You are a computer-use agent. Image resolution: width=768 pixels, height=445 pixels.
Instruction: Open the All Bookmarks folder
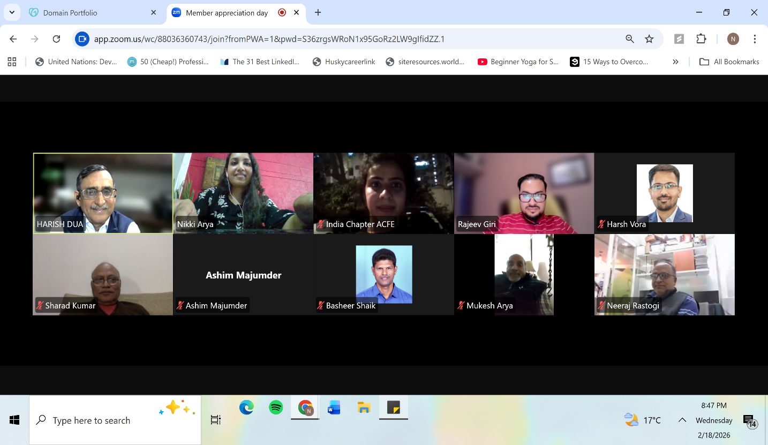click(x=729, y=62)
